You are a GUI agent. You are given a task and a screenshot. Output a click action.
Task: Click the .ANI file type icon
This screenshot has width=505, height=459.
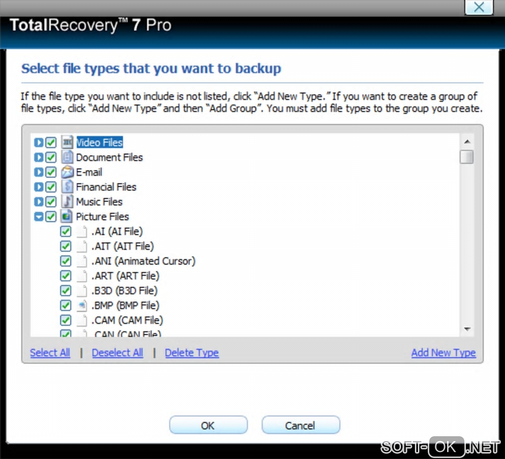point(82,261)
